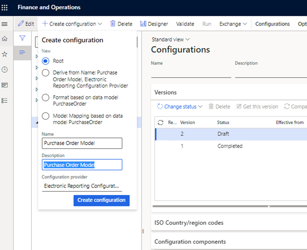Open the Exchange dropdown menu
The width and height of the screenshot is (307, 250).
click(x=233, y=24)
